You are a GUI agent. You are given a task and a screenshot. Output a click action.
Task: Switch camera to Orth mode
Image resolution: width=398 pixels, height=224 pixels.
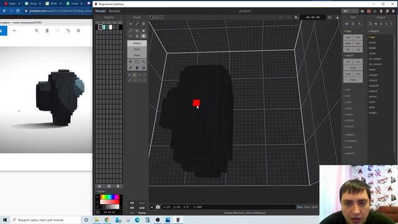[315, 207]
